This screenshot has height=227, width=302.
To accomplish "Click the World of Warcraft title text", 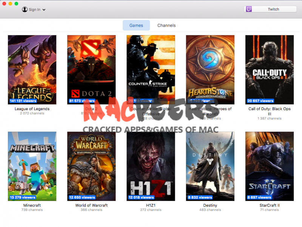I will tap(91, 205).
